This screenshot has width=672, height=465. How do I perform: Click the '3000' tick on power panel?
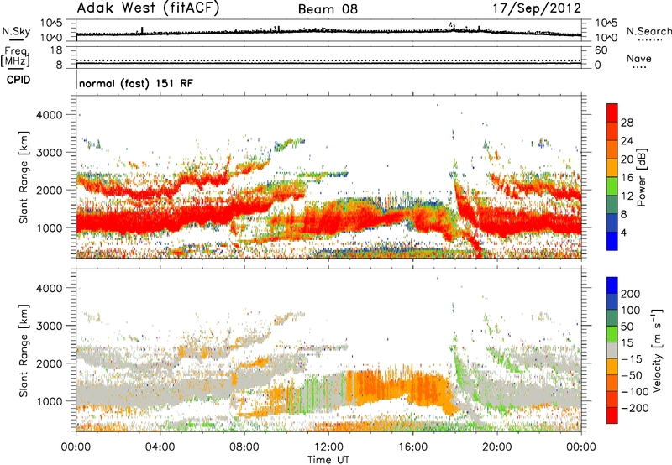tap(50, 153)
